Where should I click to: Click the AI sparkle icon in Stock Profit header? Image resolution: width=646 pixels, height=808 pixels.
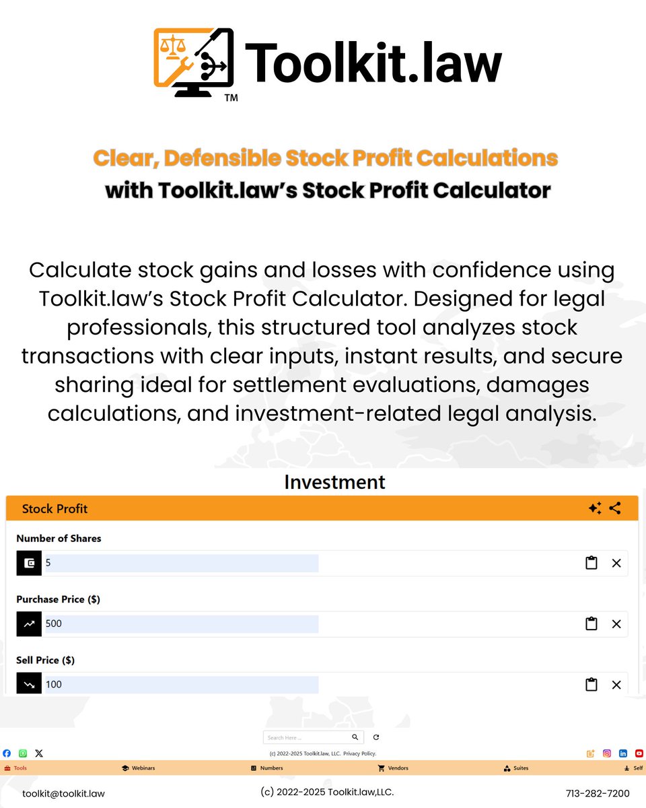coord(594,508)
